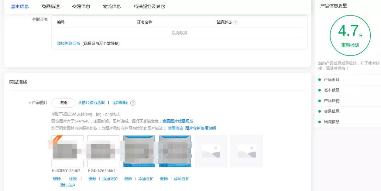Image resolution: width=381 pixels, height=191 pixels.
Task: Click the 编号 column header
Action: 61,22
